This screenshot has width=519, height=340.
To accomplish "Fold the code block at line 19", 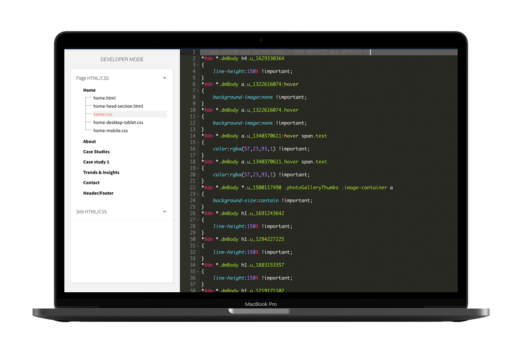I will 198,168.
